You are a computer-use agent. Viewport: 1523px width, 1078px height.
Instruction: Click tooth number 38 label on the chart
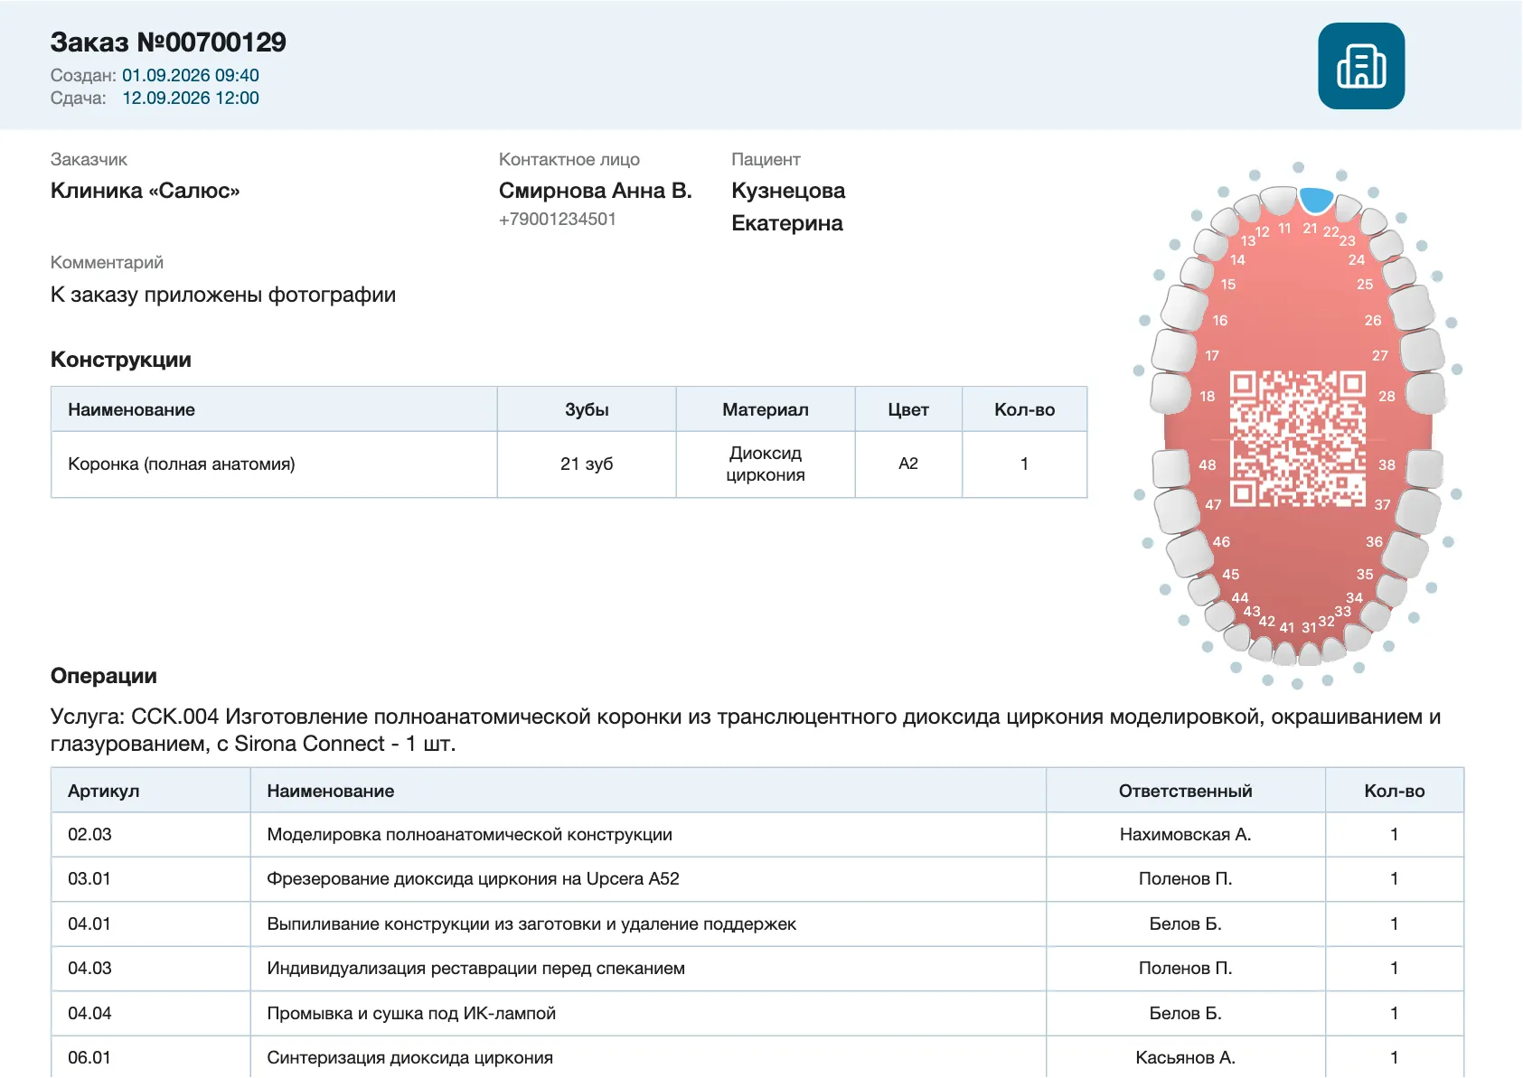(1387, 464)
